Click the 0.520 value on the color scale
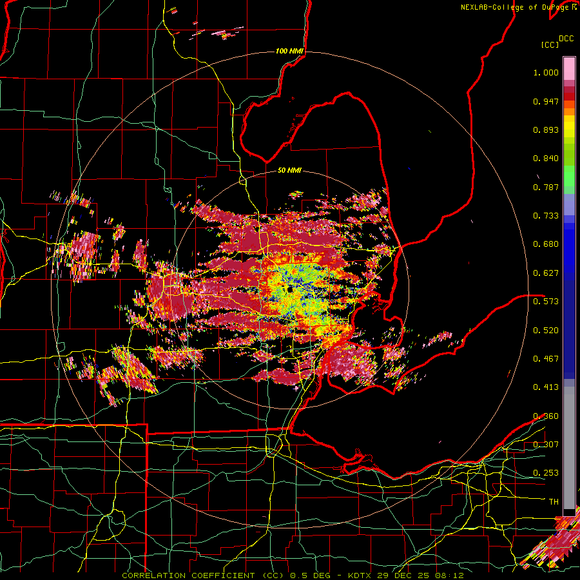This screenshot has width=580, height=580. 546,331
